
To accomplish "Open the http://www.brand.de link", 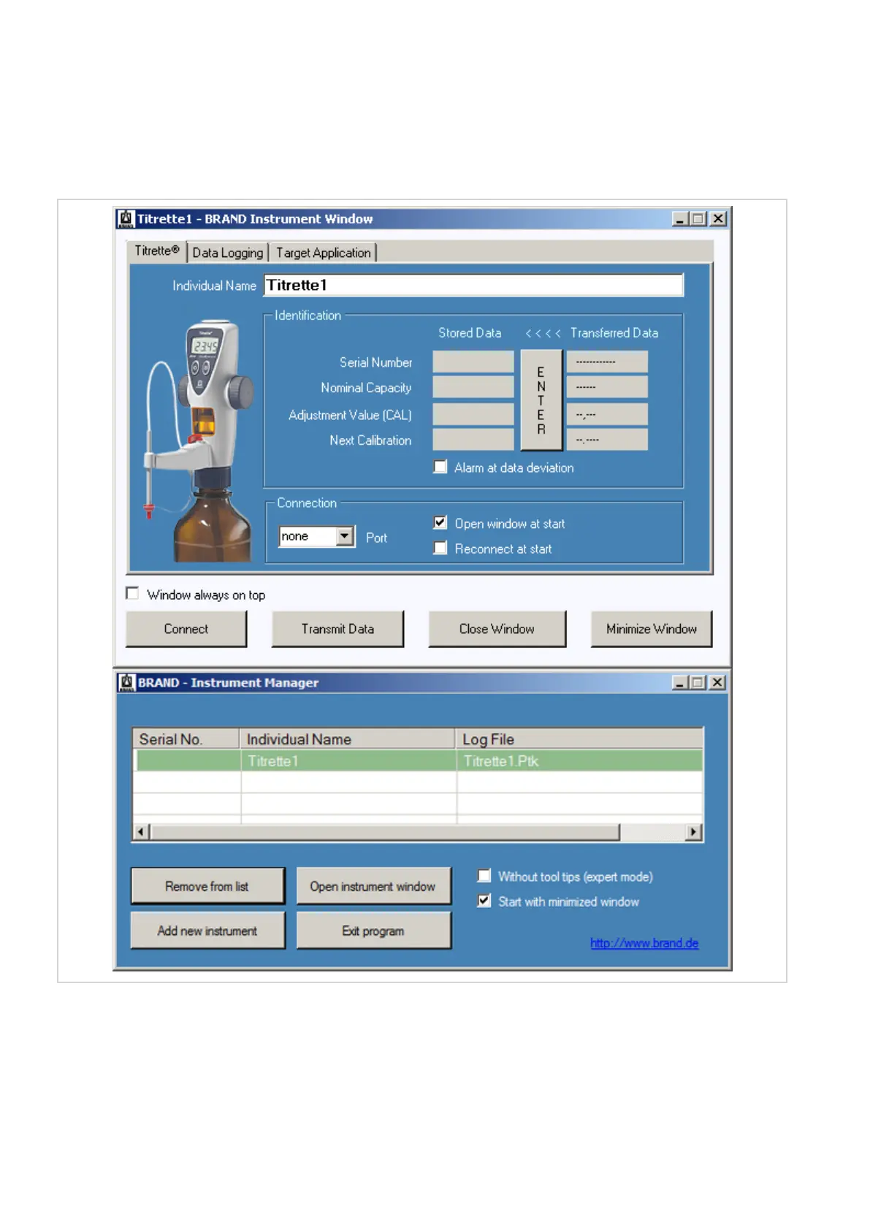I will point(644,943).
